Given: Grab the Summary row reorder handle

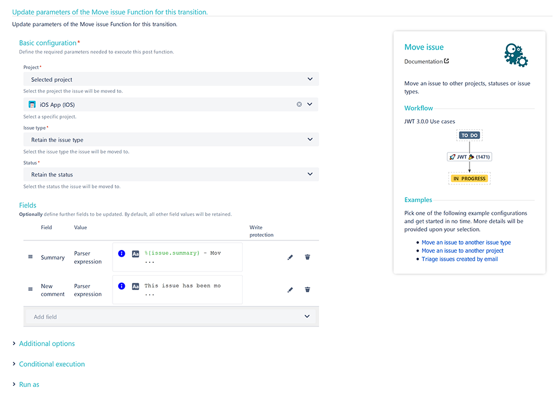Looking at the screenshot, I should [x=30, y=257].
